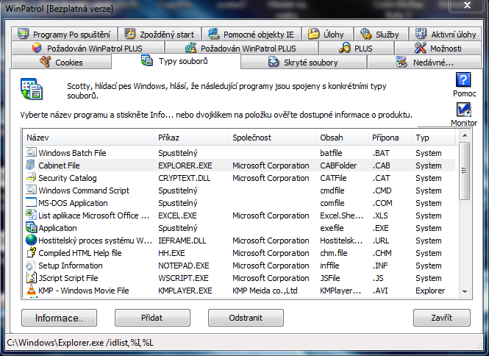489x356 pixels.
Task: Click the Explorer type cell
Action: point(430,291)
